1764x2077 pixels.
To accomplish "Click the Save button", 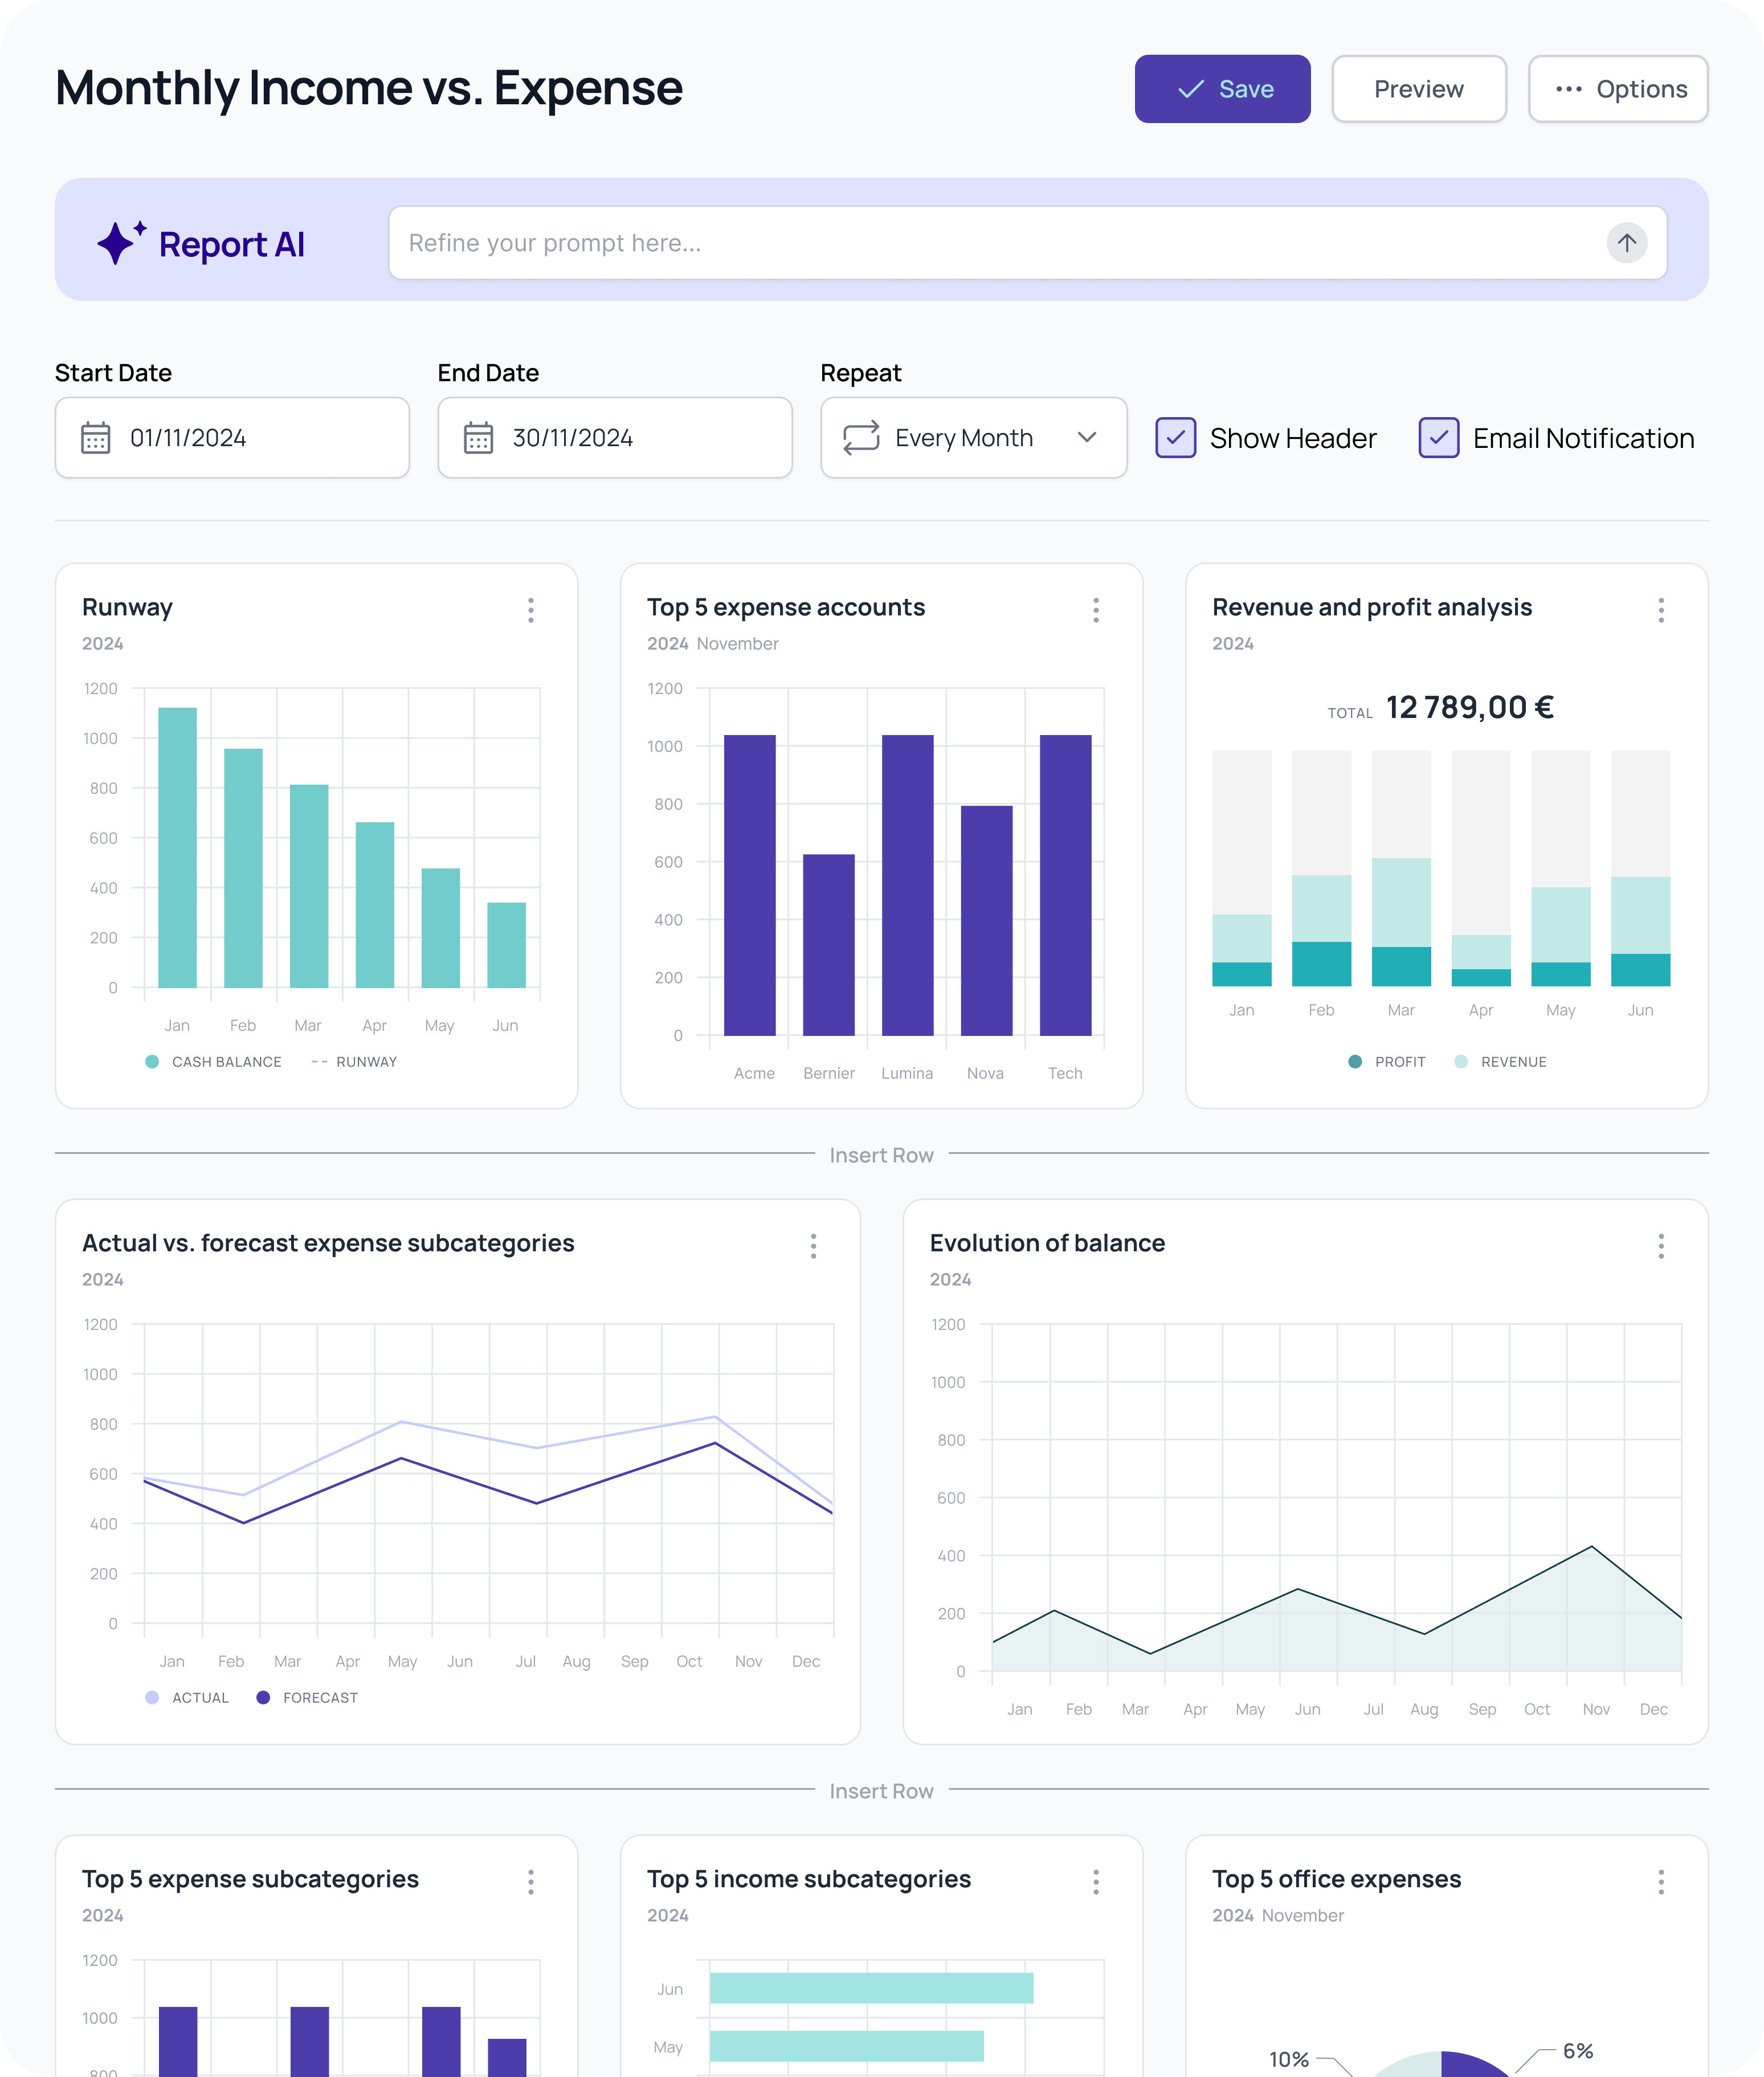I will pos(1222,89).
